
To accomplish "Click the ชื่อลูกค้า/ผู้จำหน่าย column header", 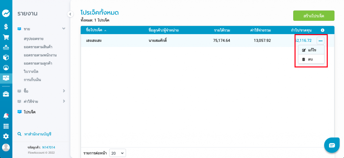I will coord(164,30).
